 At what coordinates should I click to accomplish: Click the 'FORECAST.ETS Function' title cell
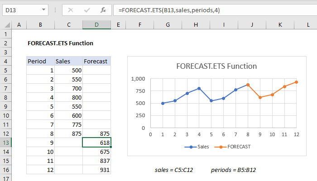[60, 43]
